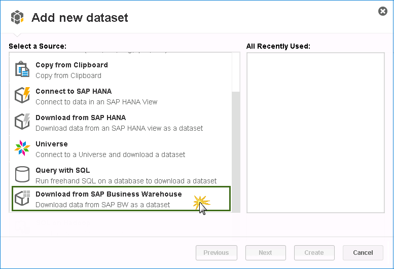Cancel the dataset dialog
Image resolution: width=394 pixels, height=269 pixels.
pyautogui.click(x=363, y=253)
